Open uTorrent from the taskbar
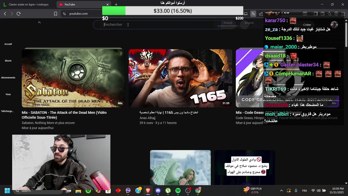348x196 pixels. coord(168,191)
